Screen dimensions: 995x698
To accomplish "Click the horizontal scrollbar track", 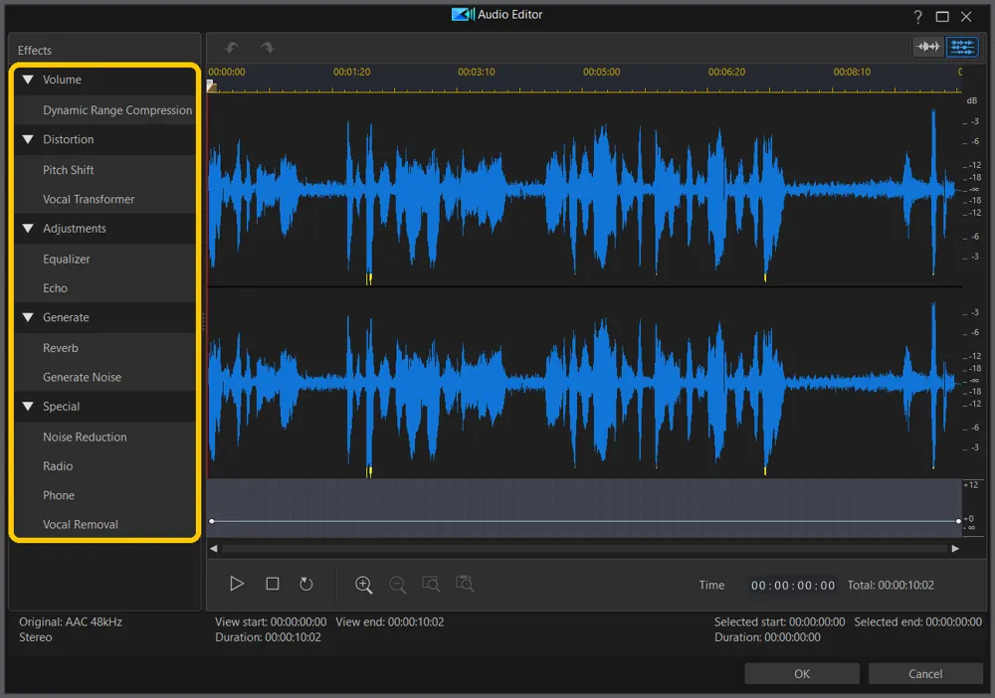I will 584,549.
